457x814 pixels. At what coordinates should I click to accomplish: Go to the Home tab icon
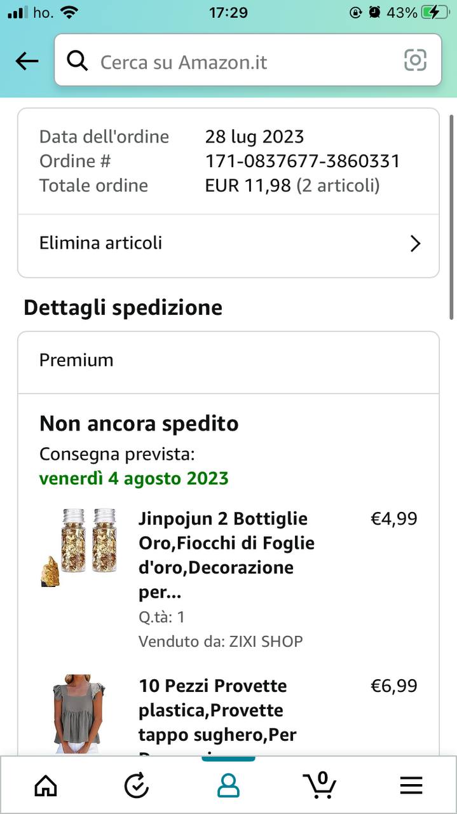(45, 786)
